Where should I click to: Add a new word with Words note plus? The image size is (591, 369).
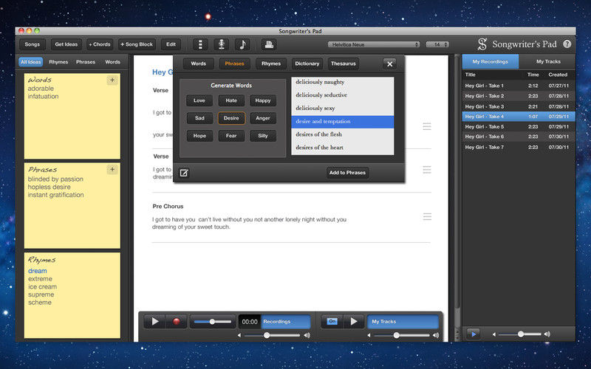coord(112,80)
